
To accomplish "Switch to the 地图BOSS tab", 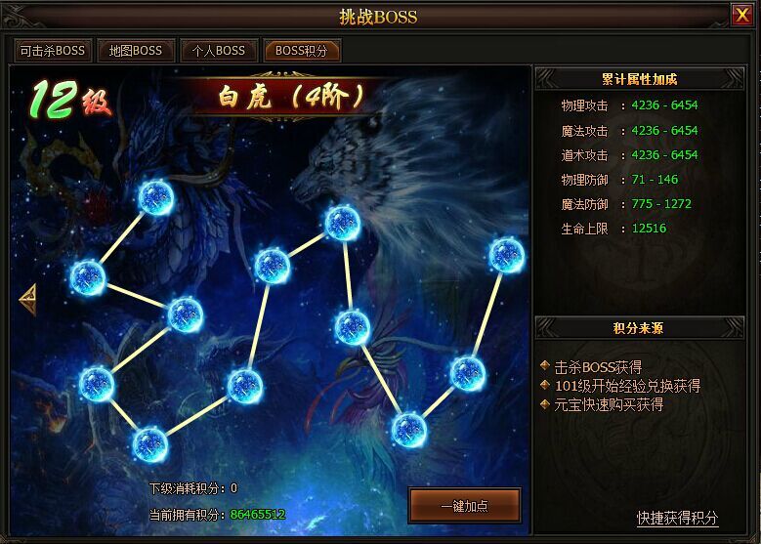I will point(136,51).
